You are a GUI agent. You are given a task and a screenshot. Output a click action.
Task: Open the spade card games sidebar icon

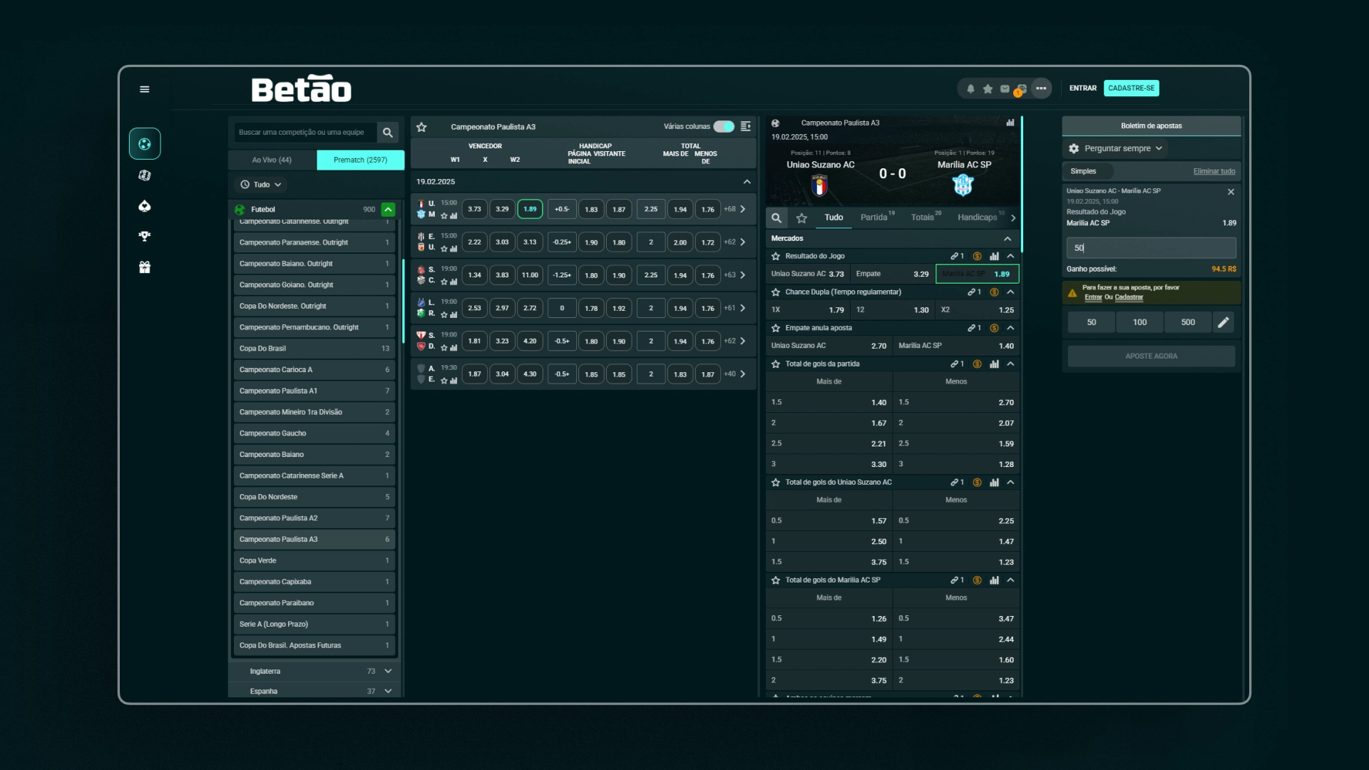click(145, 206)
